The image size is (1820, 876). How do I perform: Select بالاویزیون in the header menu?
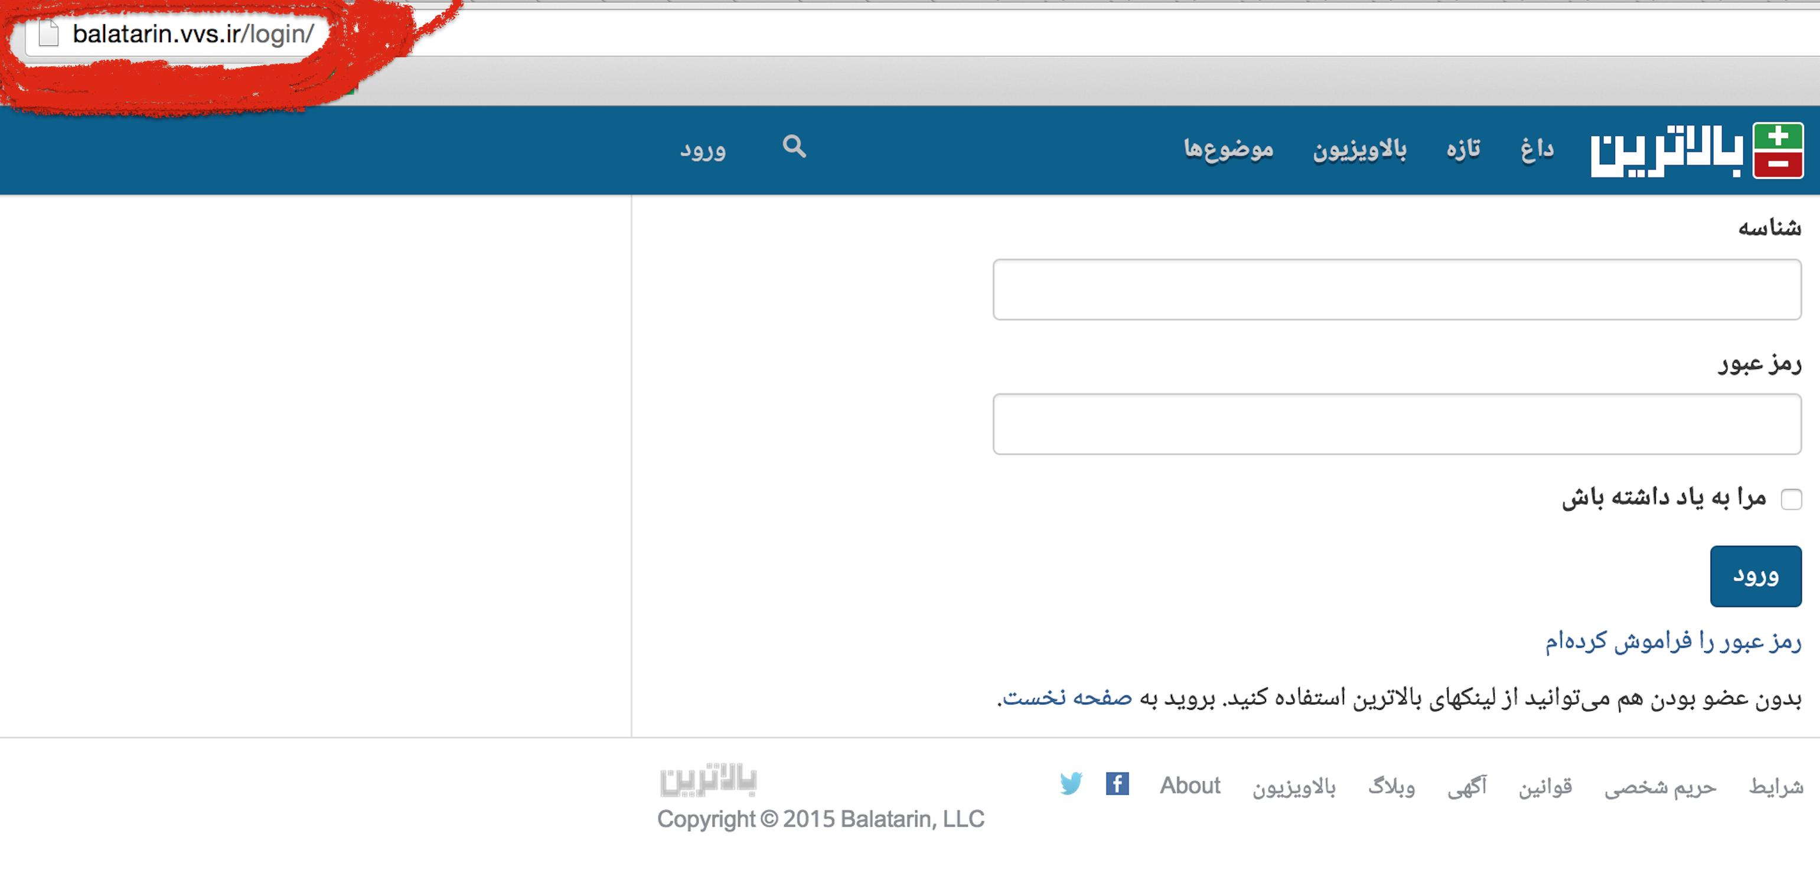pyautogui.click(x=1359, y=149)
